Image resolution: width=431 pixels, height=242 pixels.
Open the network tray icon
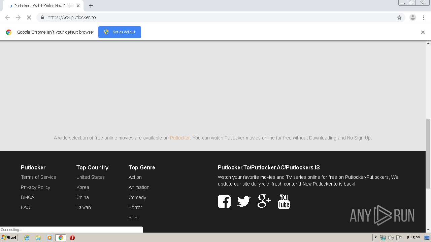[383, 238]
